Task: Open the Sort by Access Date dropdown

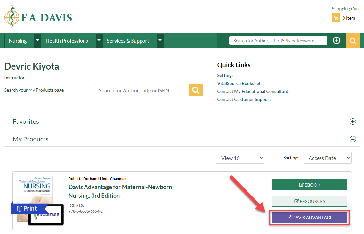Action: point(327,158)
